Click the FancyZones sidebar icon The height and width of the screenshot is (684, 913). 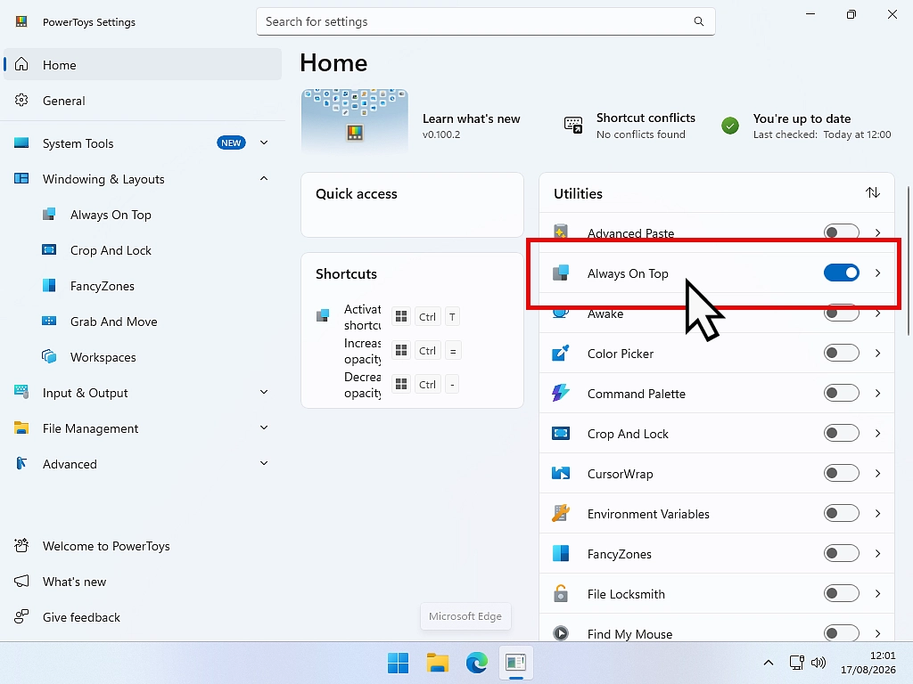[49, 286]
